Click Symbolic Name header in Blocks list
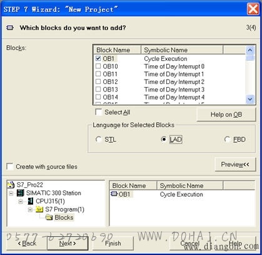The image size is (262, 255). coord(182,50)
